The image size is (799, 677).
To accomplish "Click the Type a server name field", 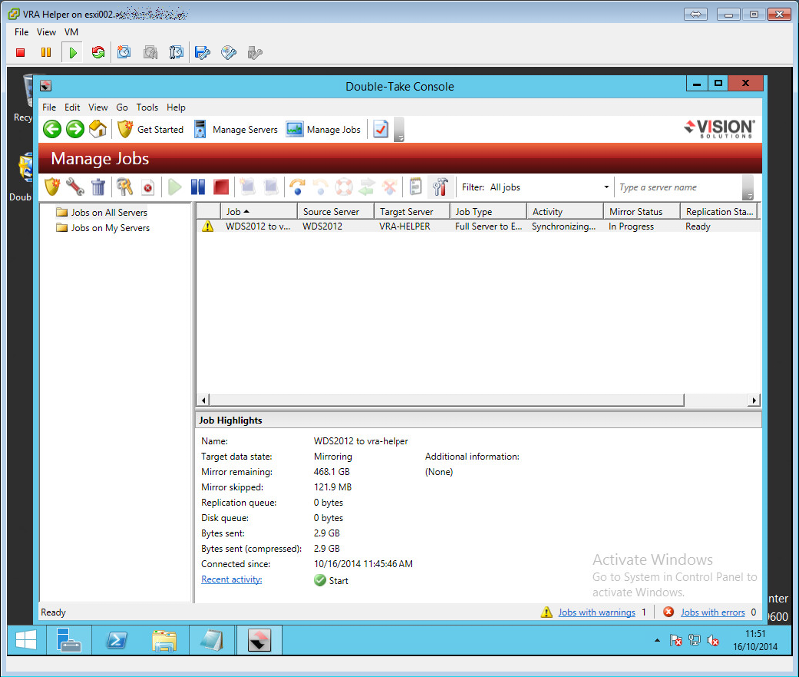I will [678, 187].
